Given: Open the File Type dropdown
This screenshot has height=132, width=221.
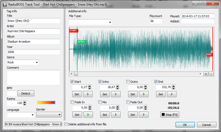Looking at the screenshot, I should point(110,22).
